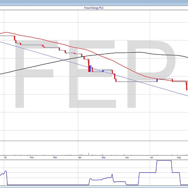This screenshot has width=188, height=188.
Task: Click the Jul date axis label
Action: (151, 158)
